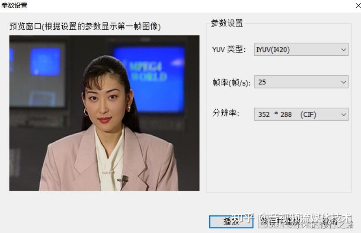Click the 播放 (Play) button

[x=231, y=222]
